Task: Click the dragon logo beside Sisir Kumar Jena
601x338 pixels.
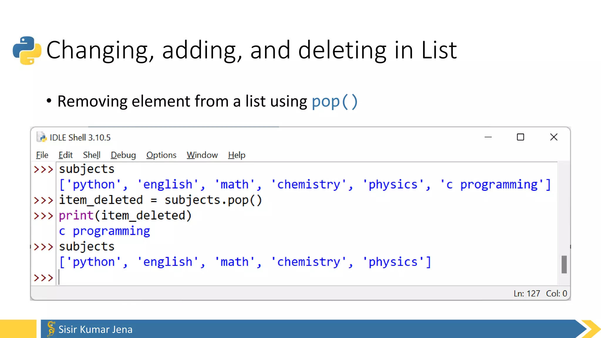Action: tap(51, 329)
